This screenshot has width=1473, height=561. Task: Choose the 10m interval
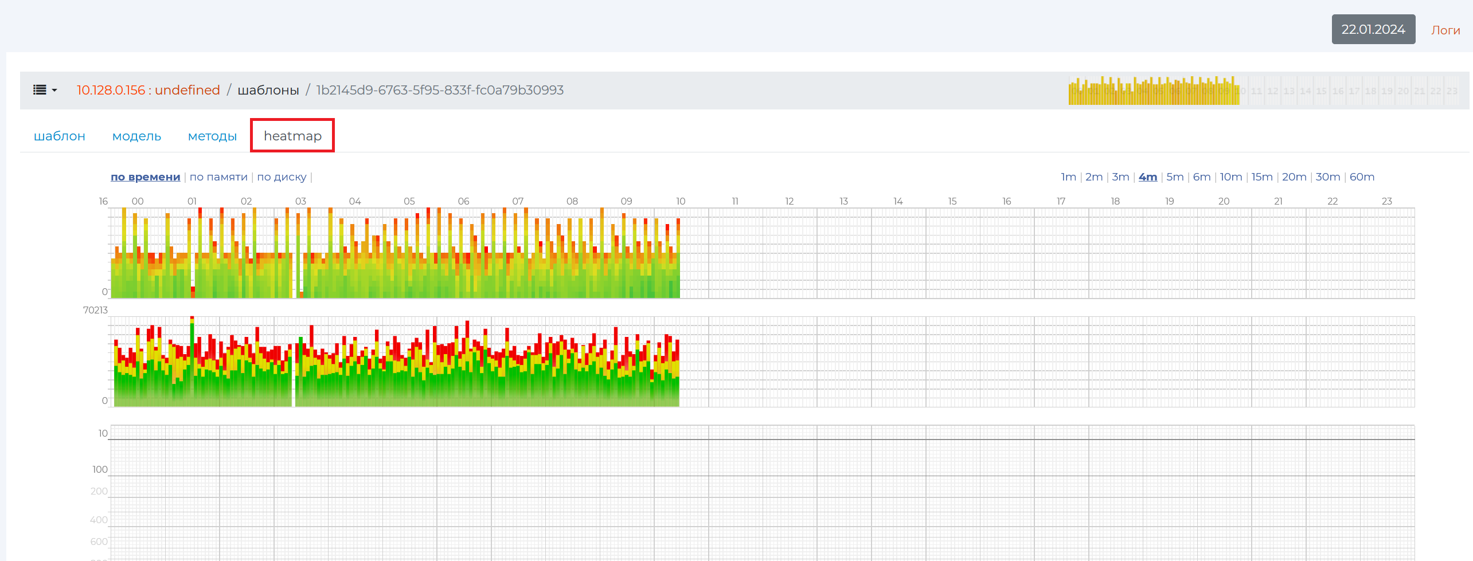[1230, 177]
